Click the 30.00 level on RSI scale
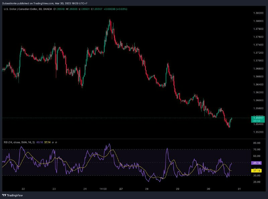 [x=257, y=175]
